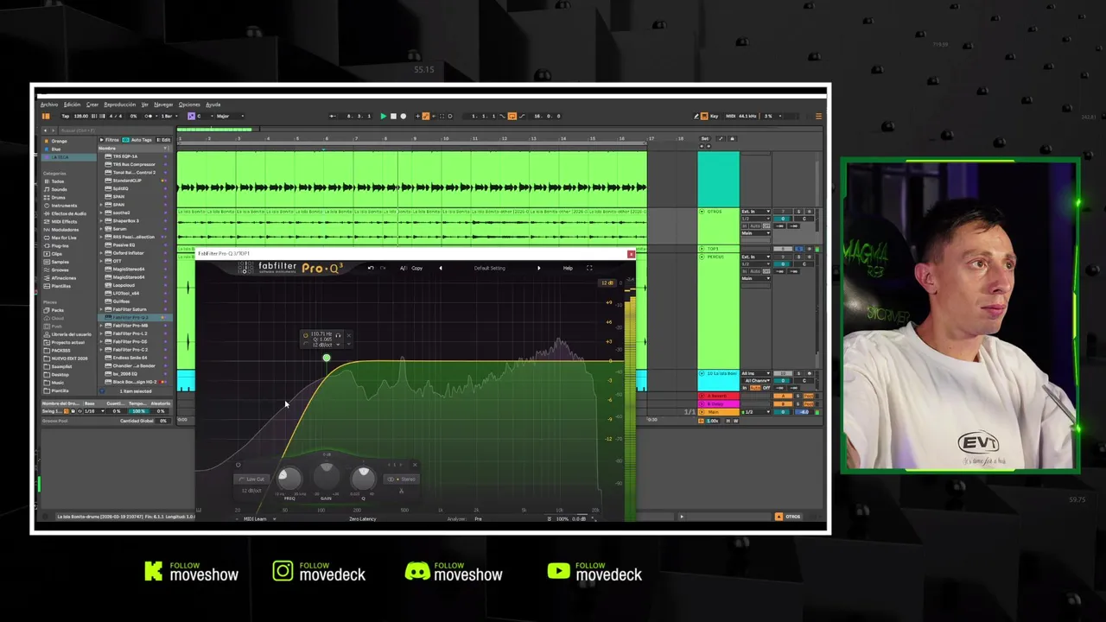Open the Sounds category
The image size is (1106, 622).
[x=58, y=189]
